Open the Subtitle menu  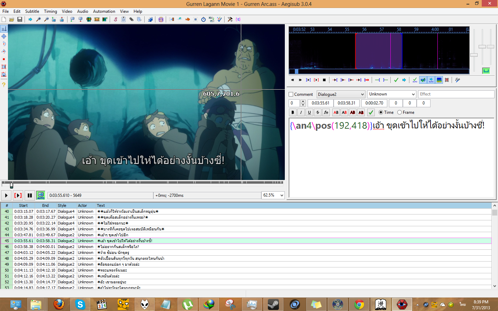click(32, 11)
